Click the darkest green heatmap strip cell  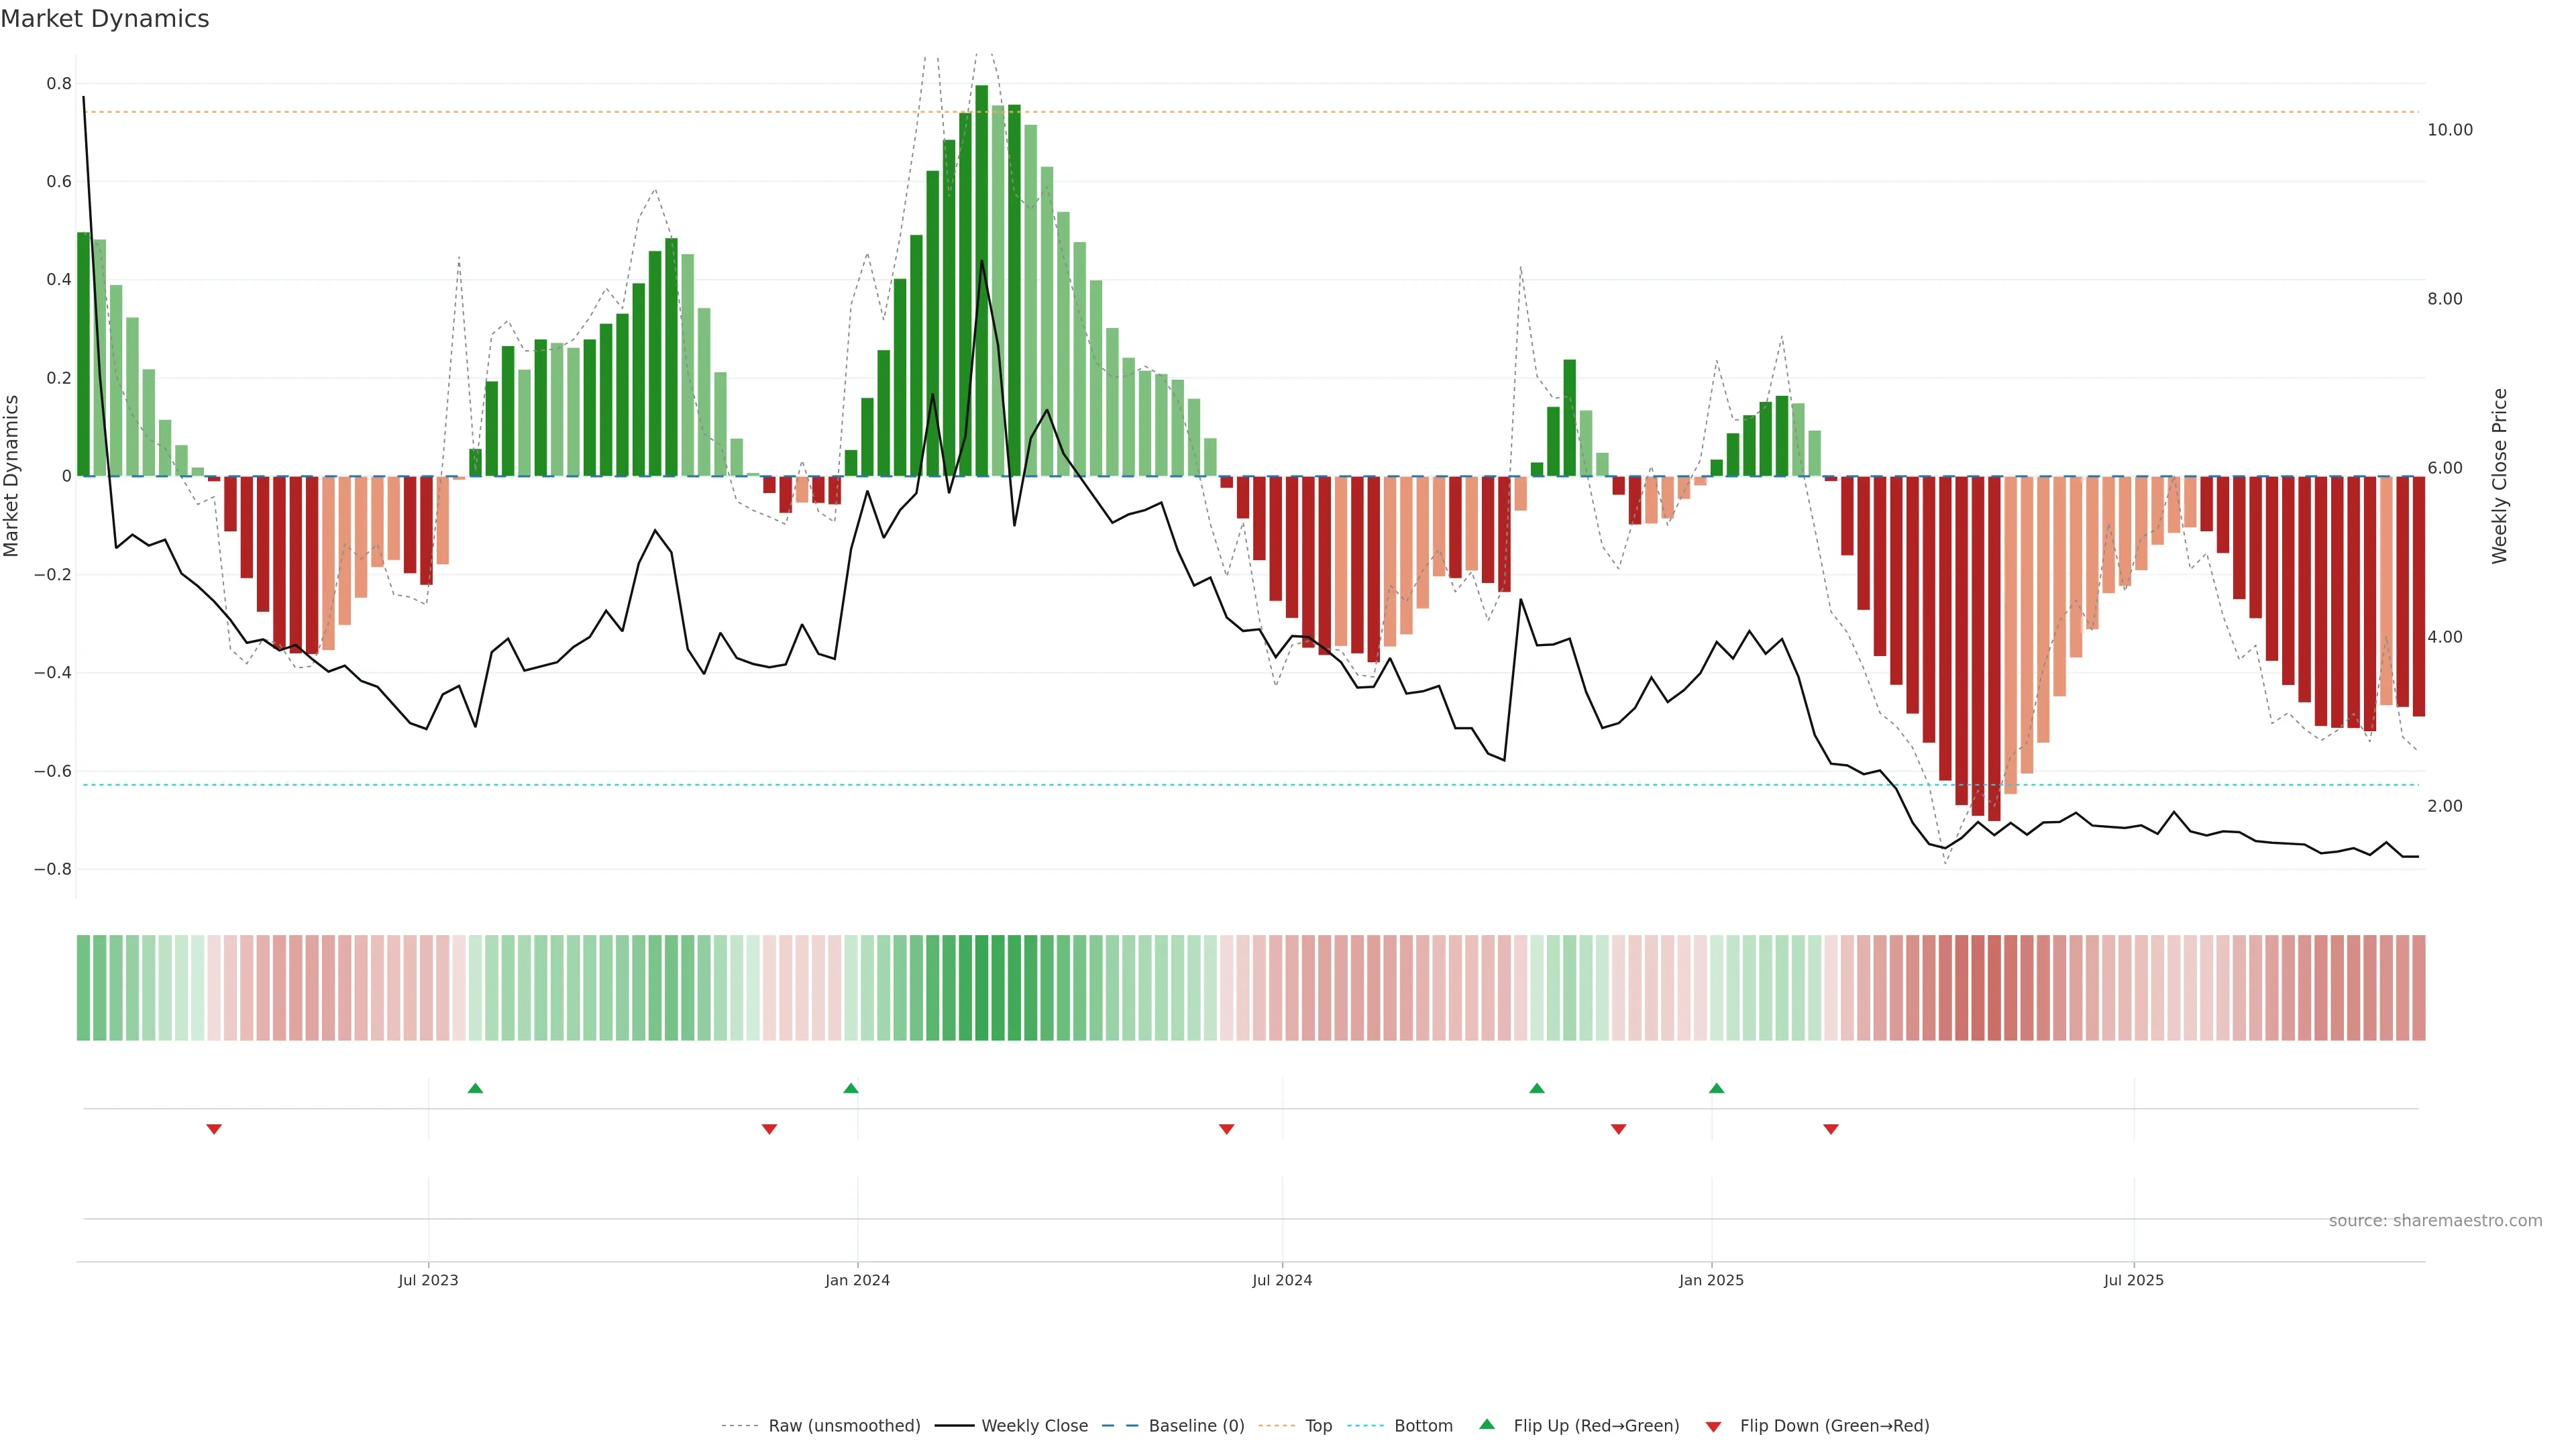(981, 987)
